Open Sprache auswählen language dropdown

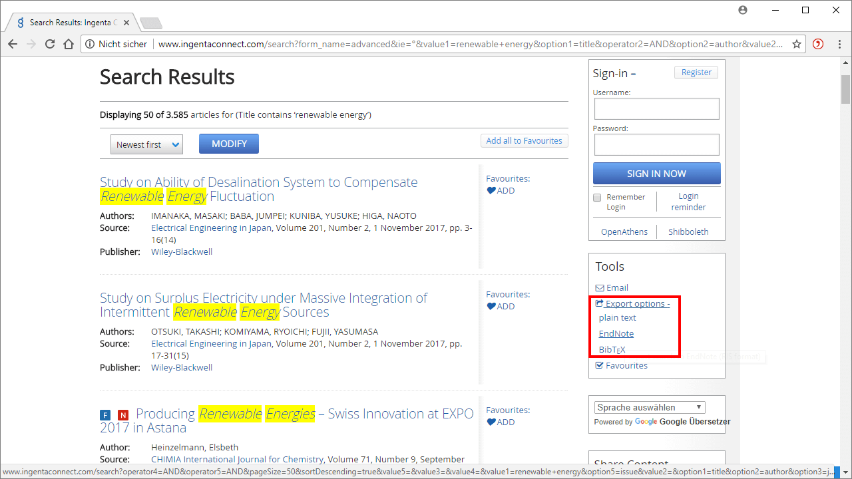pyautogui.click(x=650, y=407)
